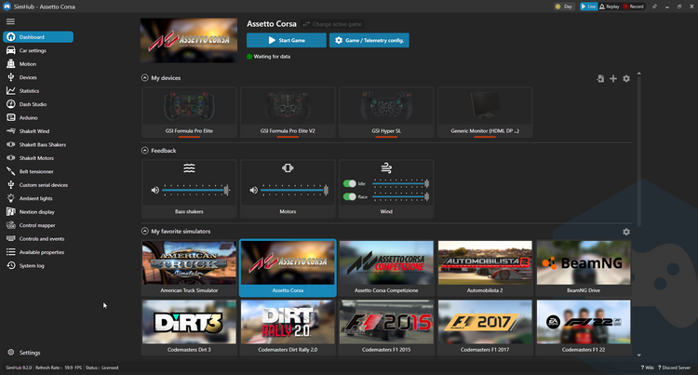The image size is (698, 375).
Task: Click the Start Game button
Action: (x=287, y=40)
